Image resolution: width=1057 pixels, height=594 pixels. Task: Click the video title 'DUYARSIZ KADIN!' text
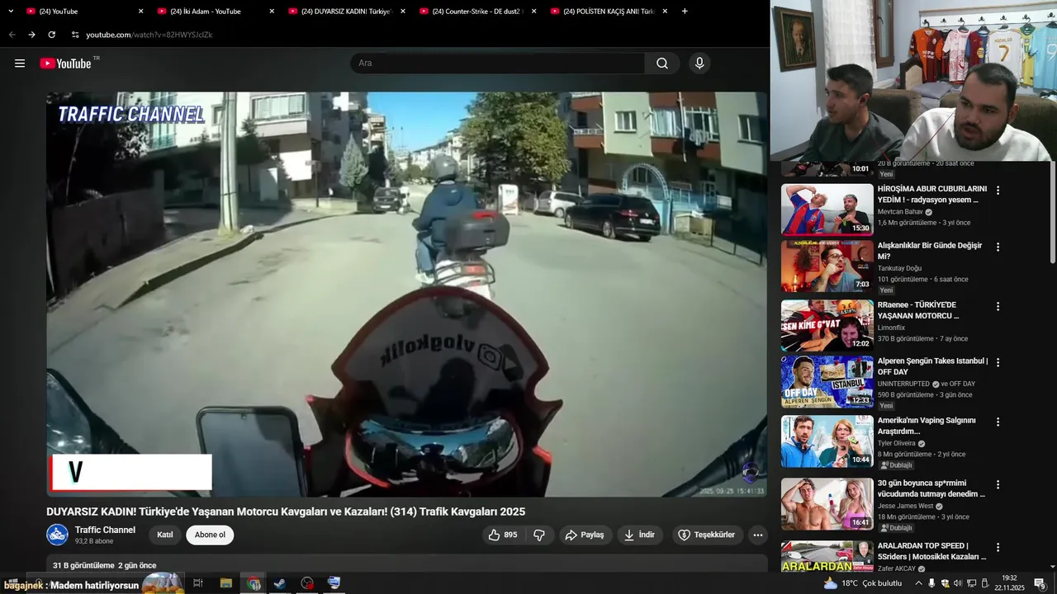tap(286, 511)
